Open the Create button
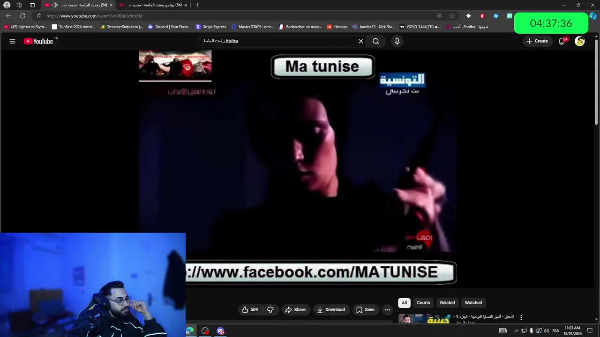The height and width of the screenshot is (337, 600). [537, 41]
